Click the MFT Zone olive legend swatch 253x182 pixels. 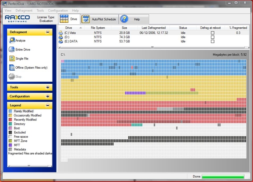[x=10, y=141]
